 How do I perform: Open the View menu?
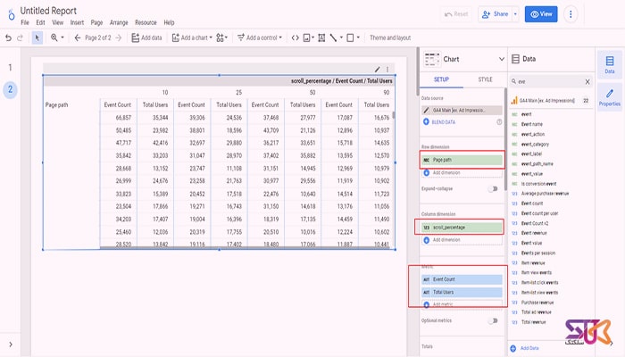[57, 22]
